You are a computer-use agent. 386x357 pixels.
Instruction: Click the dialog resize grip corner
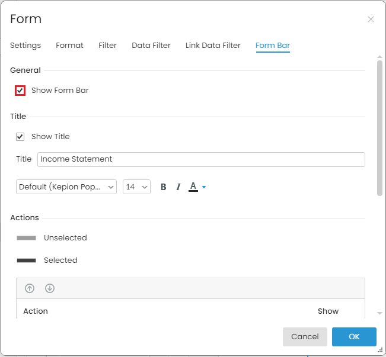coord(380,350)
